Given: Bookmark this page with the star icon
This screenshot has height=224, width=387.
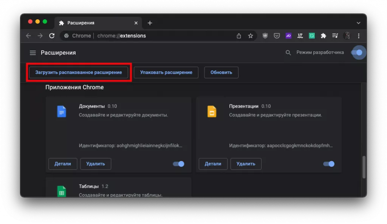Looking at the screenshot, I should tap(250, 36).
